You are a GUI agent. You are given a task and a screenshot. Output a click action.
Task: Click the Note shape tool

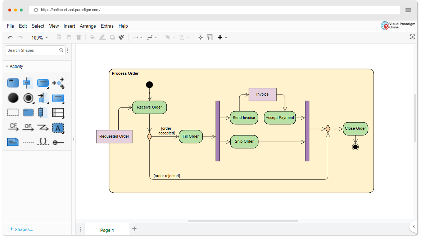13,142
